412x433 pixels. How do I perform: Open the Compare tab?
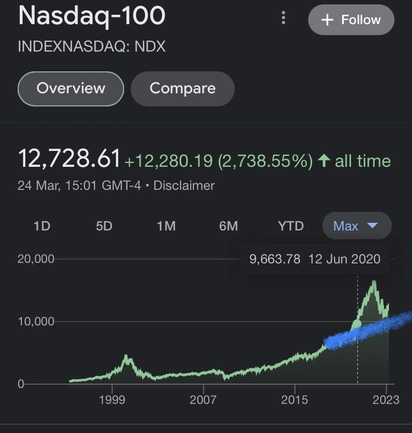(x=182, y=88)
